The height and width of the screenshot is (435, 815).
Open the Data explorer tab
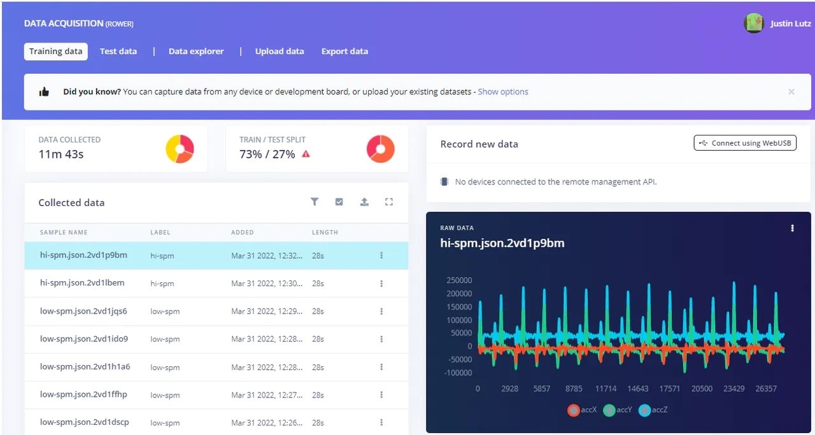click(196, 52)
